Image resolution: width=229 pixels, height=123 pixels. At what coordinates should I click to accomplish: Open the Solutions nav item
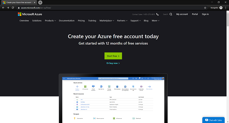(x=37, y=20)
